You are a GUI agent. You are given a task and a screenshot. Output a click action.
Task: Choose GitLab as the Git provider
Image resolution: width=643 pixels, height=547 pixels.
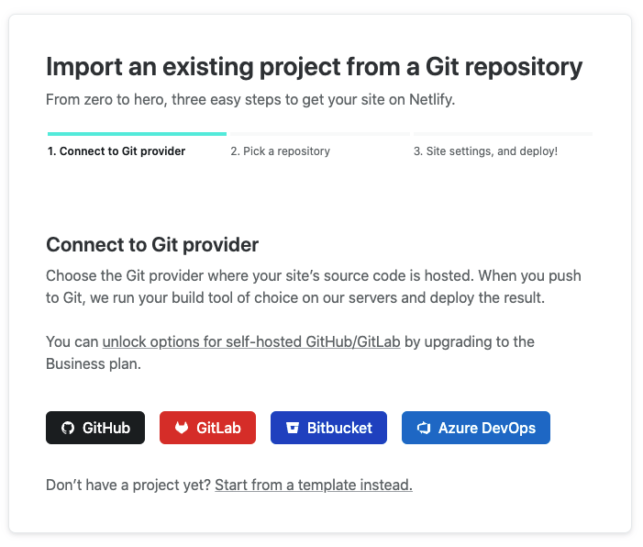tap(218, 428)
